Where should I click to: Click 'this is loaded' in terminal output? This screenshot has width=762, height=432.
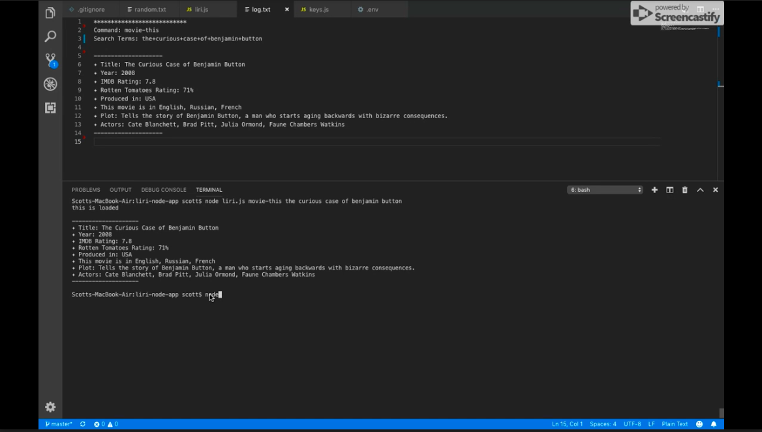tap(95, 208)
